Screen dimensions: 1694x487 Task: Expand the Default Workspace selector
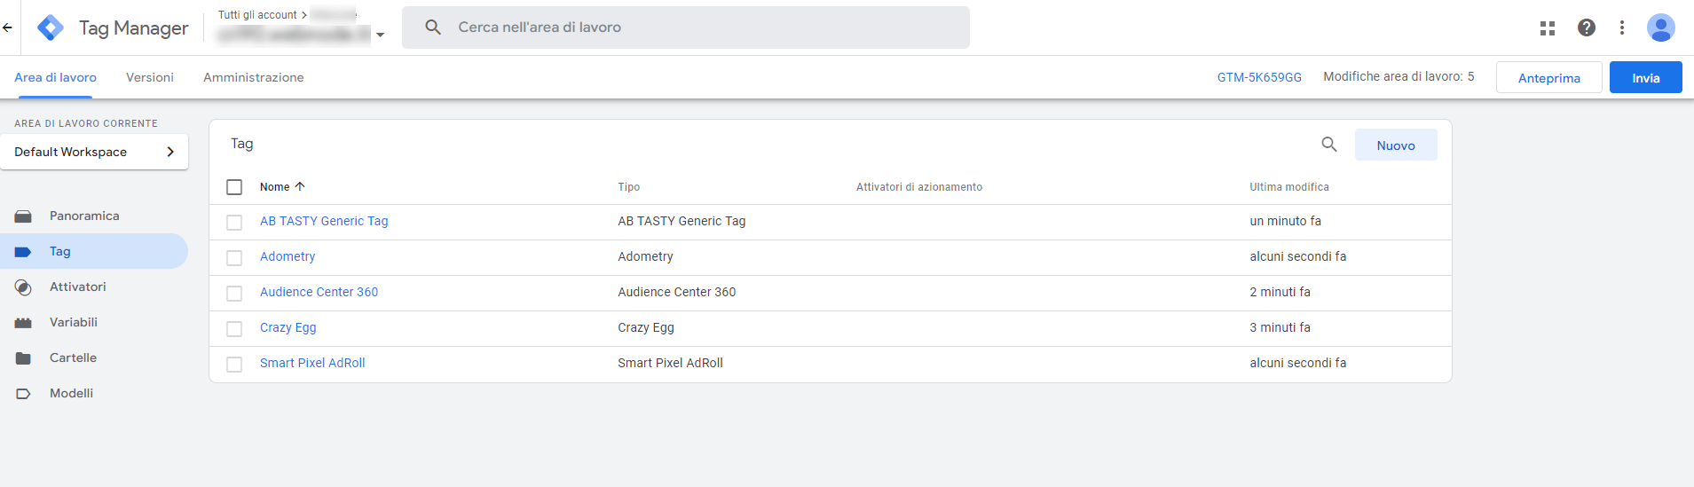94,152
